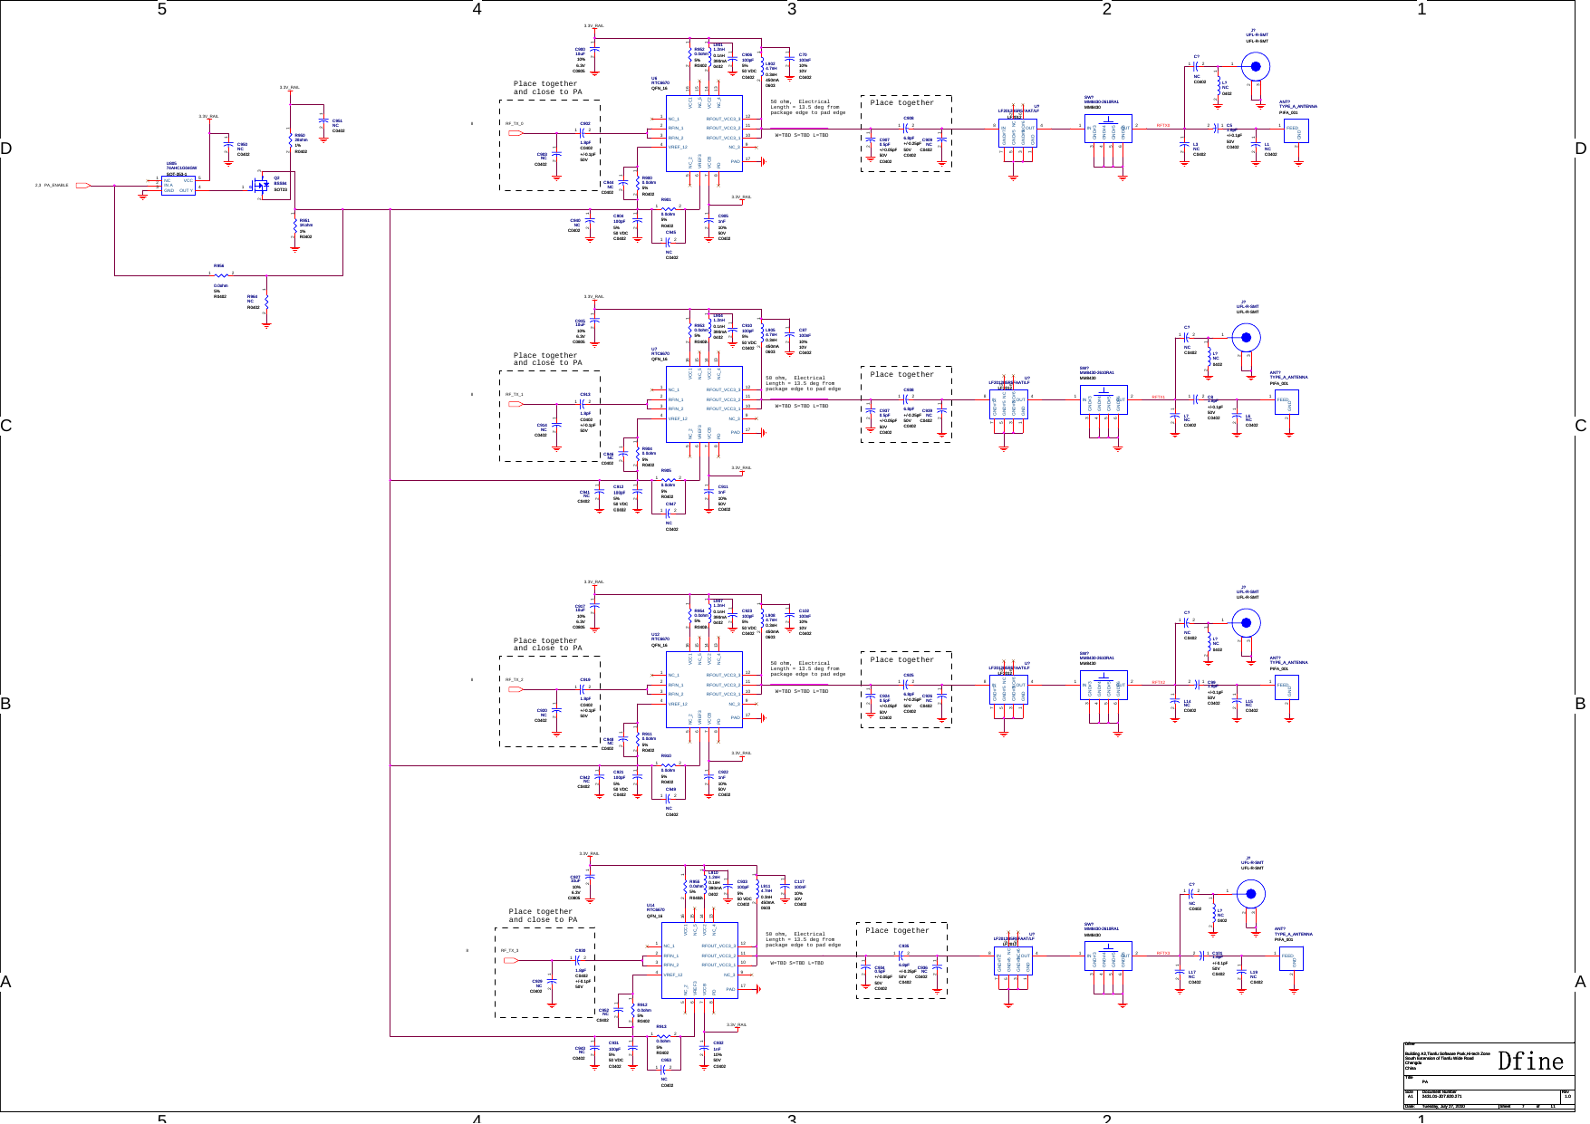Click column label 3 on the top border
This screenshot has width=1590, height=1124.
[792, 9]
